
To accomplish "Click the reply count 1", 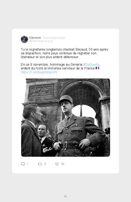I will coord(28,164).
